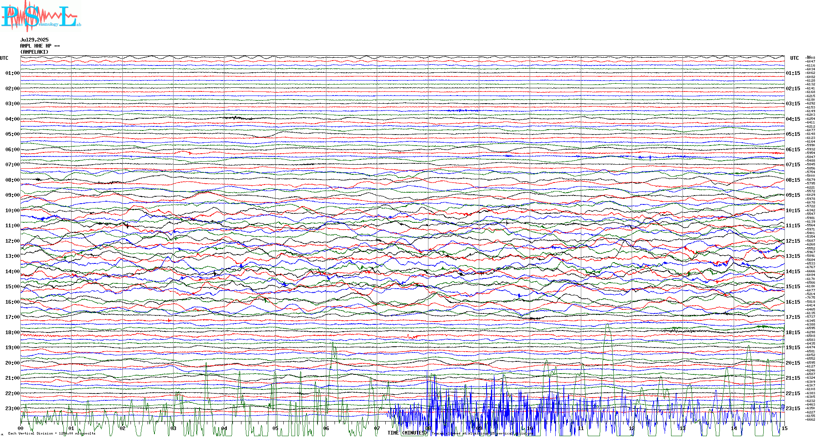Click the 14:15 right-side time label
This screenshot has width=817, height=439.
click(x=793, y=272)
